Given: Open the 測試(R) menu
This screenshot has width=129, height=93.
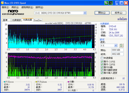Looking at the screenshot, I should [x=15, y=7].
